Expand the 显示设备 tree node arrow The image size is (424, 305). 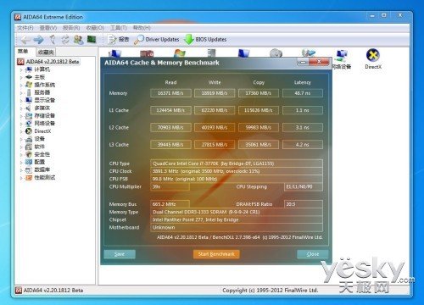coord(21,100)
